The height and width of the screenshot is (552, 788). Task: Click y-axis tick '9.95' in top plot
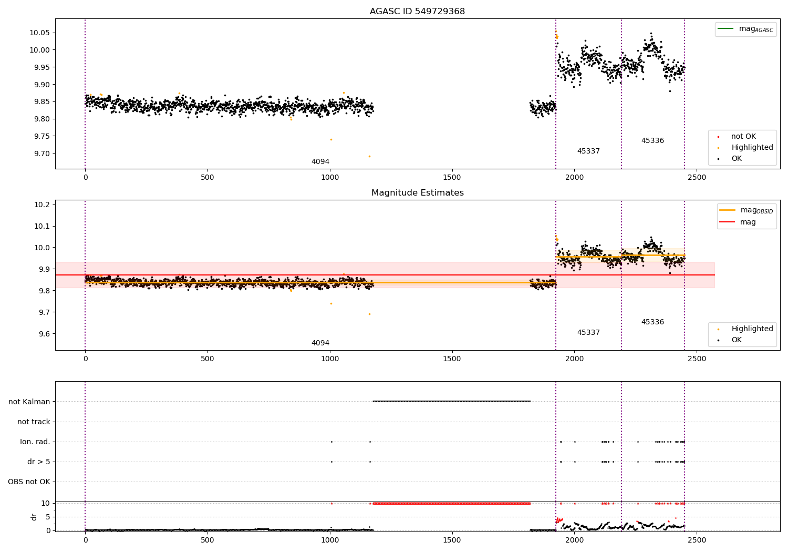coord(42,68)
